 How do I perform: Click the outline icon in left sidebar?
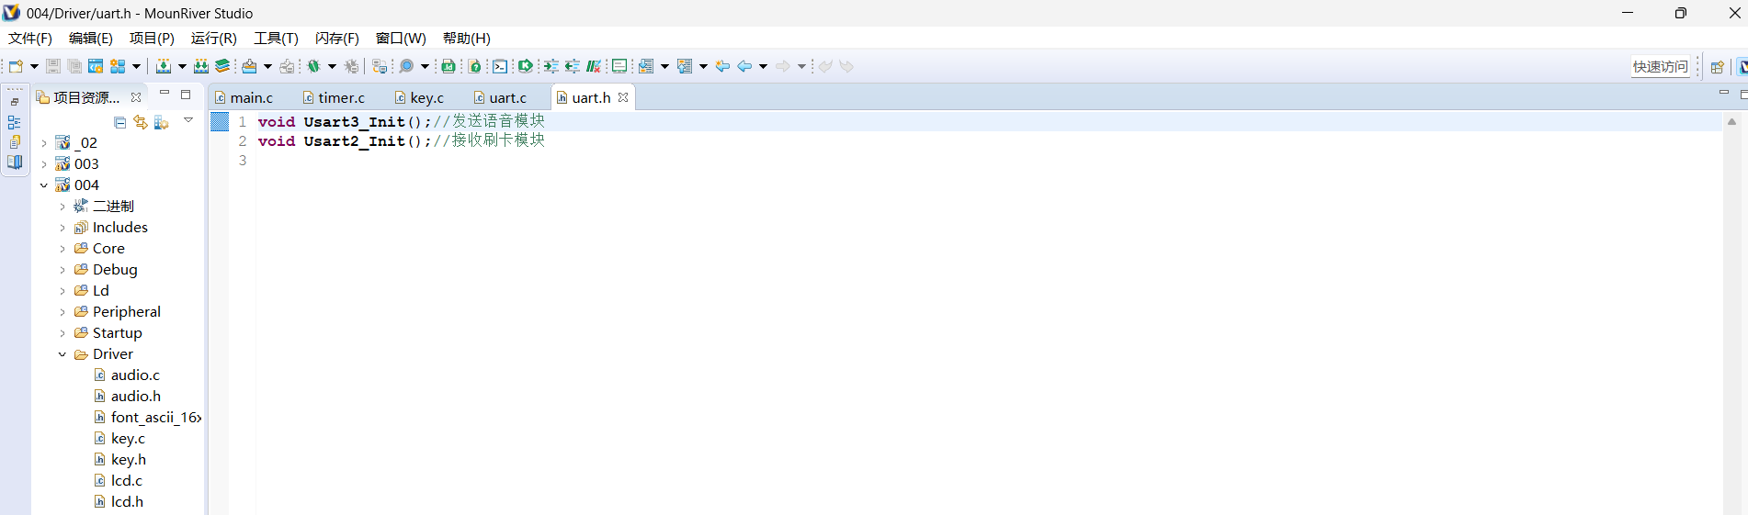14,122
